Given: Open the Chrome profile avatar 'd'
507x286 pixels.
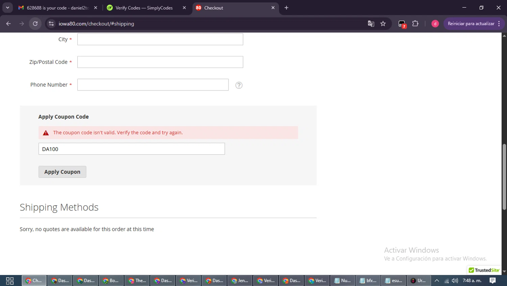Looking at the screenshot, I should tap(435, 24).
